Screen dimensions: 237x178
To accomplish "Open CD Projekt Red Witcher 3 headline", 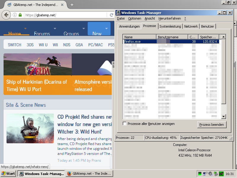I will [84, 124].
